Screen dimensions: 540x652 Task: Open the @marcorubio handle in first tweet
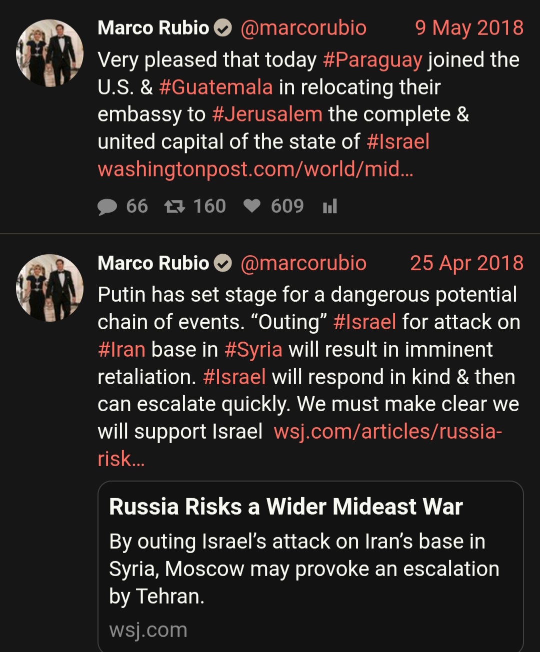click(303, 28)
